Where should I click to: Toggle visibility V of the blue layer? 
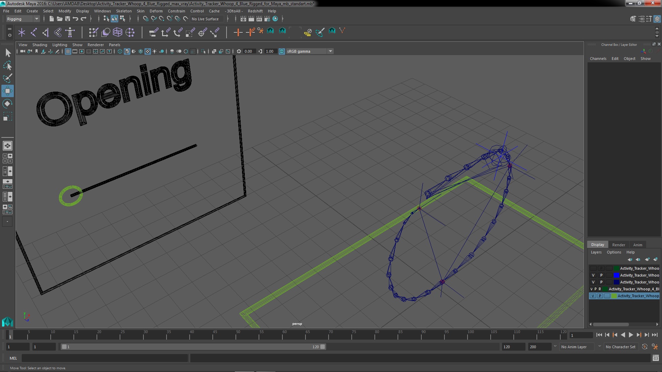tap(593, 275)
